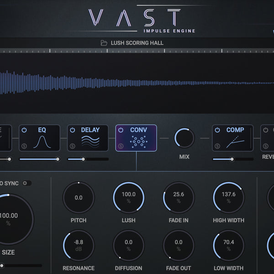Click the DIFFUSION knob
This screenshot has width=274, height=274.
pyautogui.click(x=129, y=246)
